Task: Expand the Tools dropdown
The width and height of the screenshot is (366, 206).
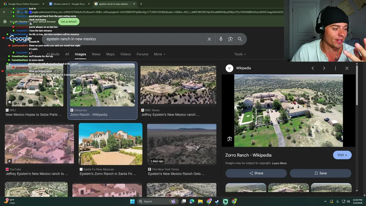Action: (x=240, y=54)
